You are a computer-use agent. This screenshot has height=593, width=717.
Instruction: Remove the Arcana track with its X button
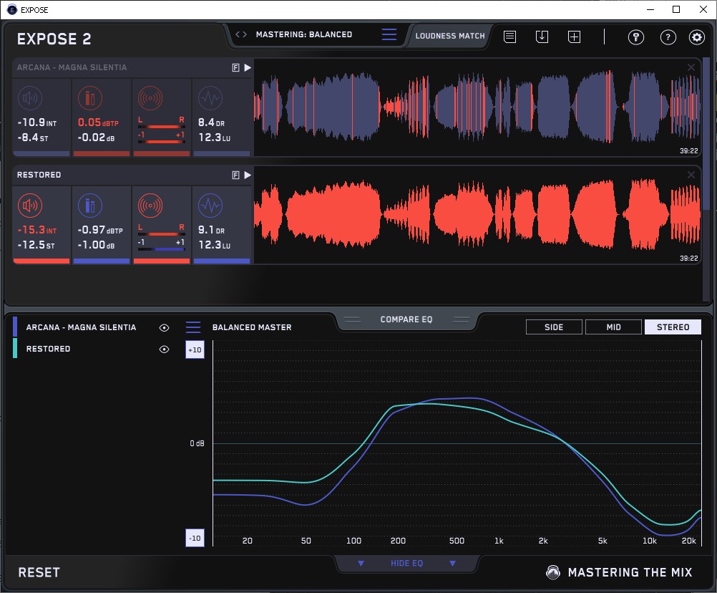691,68
